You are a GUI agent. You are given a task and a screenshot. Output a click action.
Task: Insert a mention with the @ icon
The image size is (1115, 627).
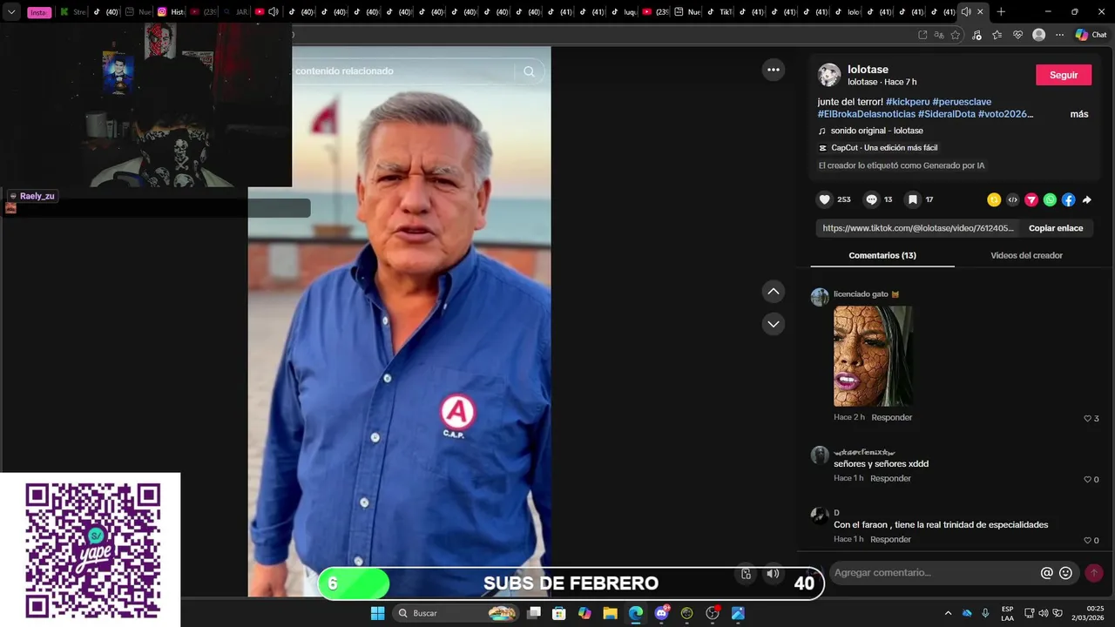click(x=1047, y=573)
